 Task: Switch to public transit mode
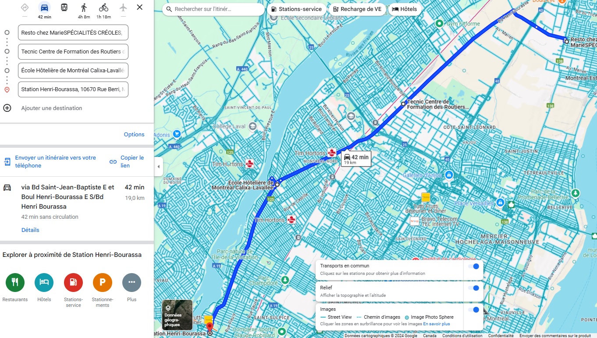(x=64, y=7)
